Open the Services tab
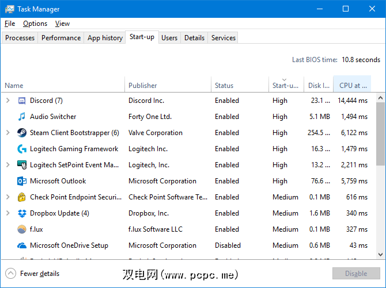Viewport: 386px width, 288px height. click(224, 38)
